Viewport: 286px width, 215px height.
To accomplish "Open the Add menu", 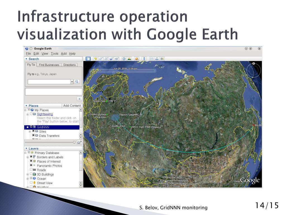I will pos(64,53).
